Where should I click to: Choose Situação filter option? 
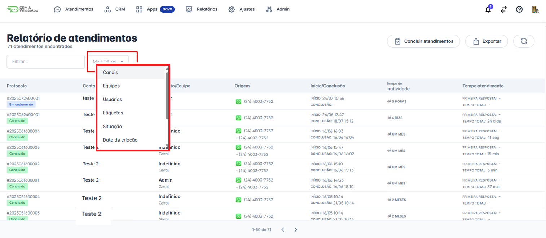point(112,127)
